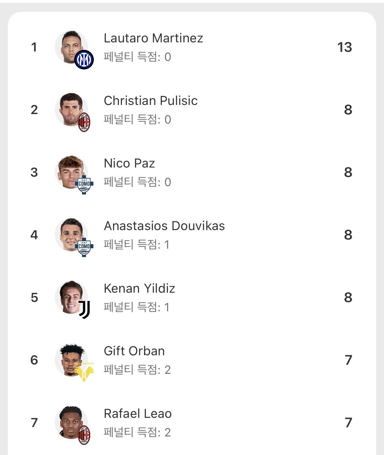Viewport: 384px width, 455px height.
Task: Tap the rank 3 number
Action: pos(34,172)
